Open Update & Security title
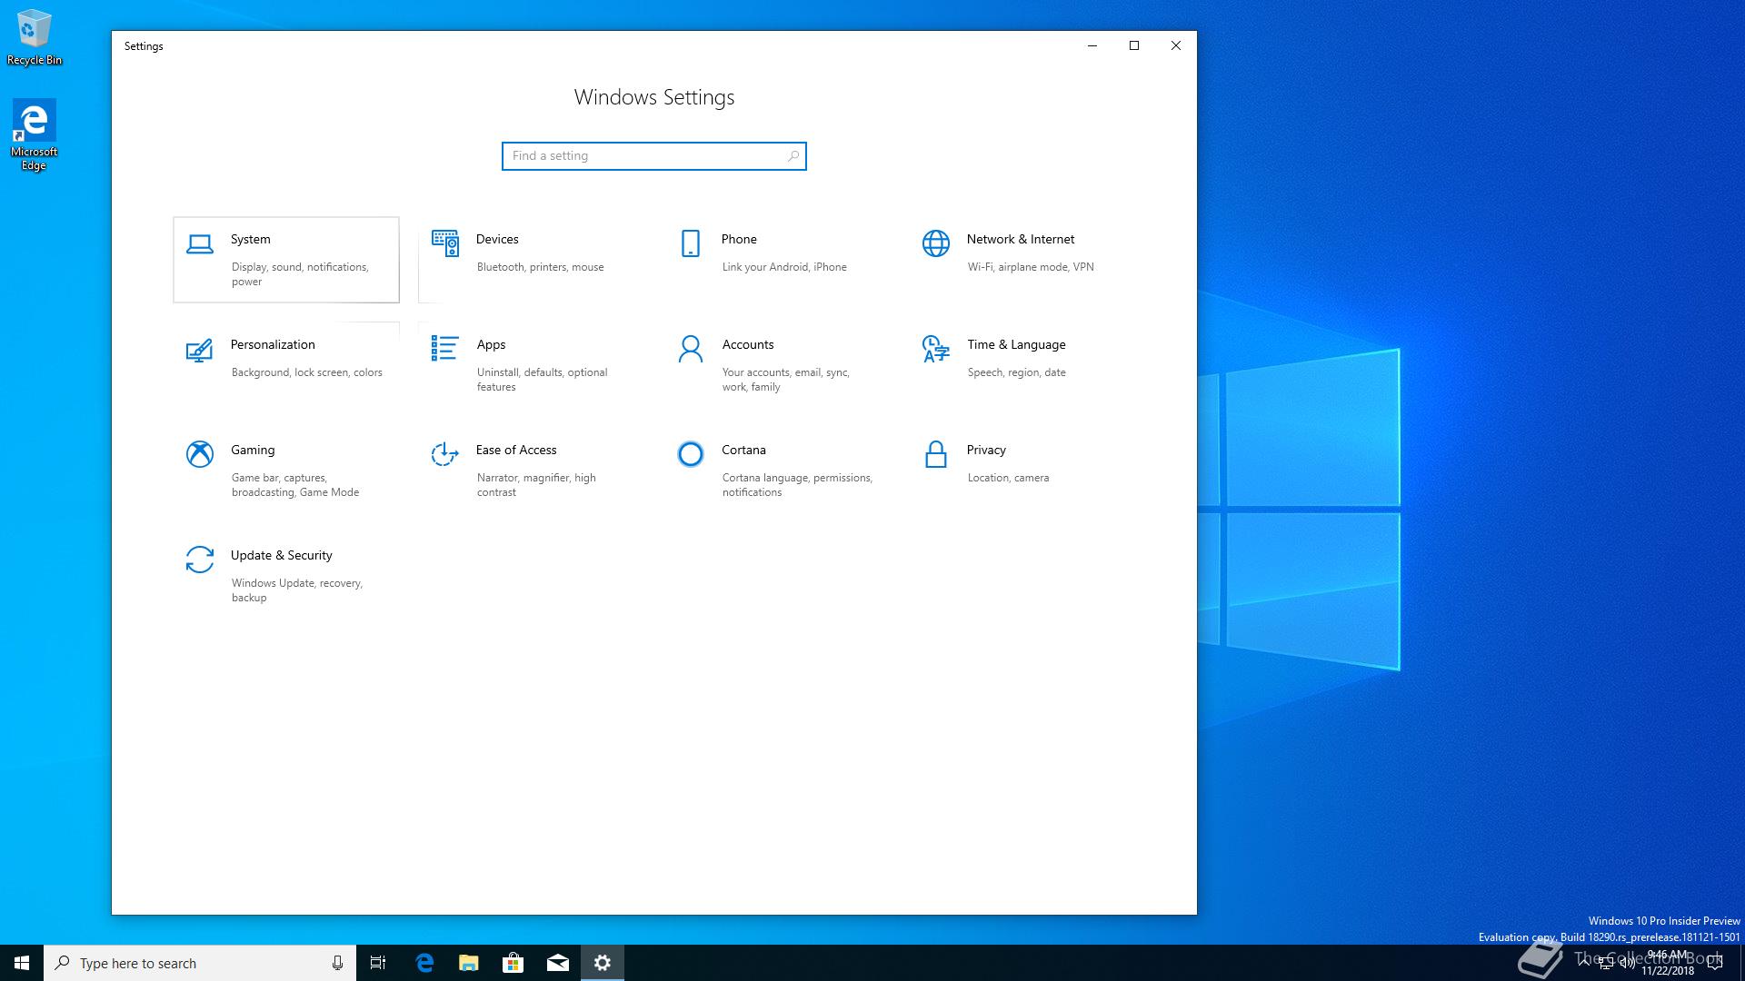The width and height of the screenshot is (1745, 981). (282, 555)
